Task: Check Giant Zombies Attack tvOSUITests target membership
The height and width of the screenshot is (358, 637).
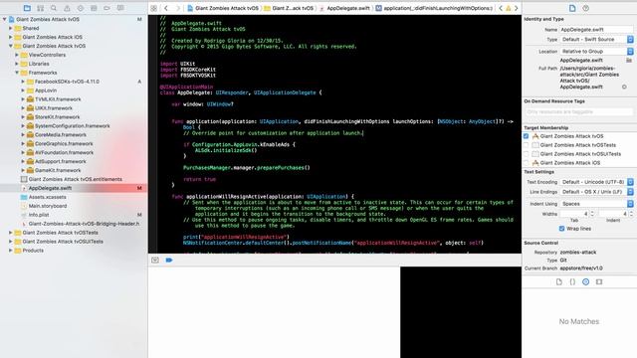Action: 527,154
